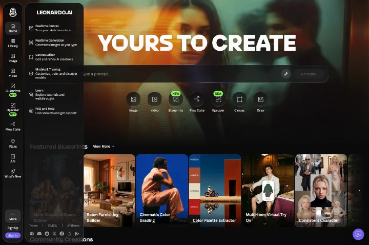369x245 pixels.
Task: Open API page from the sidebar
Action: [x=13, y=158]
